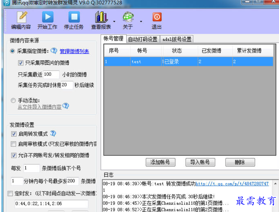
Task: Expand the dropdown arrow next to 查看报表
Action: coord(114,22)
